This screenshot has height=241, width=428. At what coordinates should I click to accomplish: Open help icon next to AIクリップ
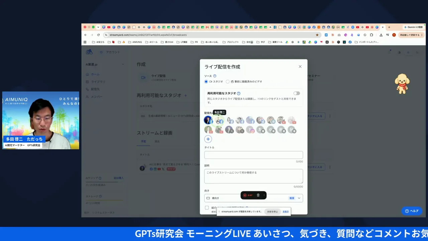(x=100, y=178)
